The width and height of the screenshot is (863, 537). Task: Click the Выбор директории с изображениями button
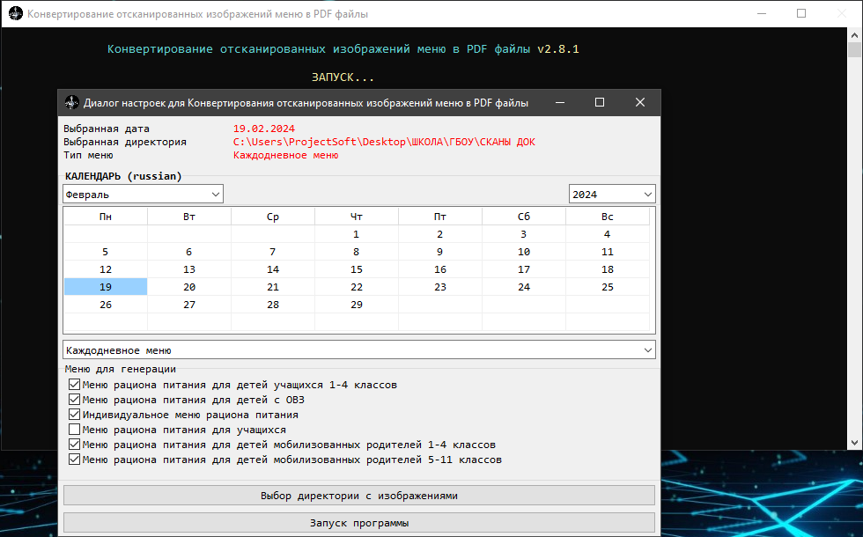tap(357, 495)
